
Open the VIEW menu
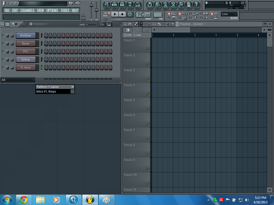[40, 10]
